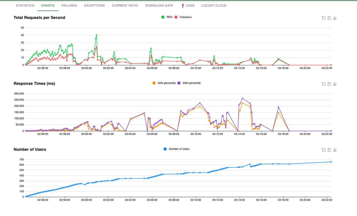Screen dimensions: 357x216
Task: Toggle the Failures/s series in the legend
Action: point(184,17)
